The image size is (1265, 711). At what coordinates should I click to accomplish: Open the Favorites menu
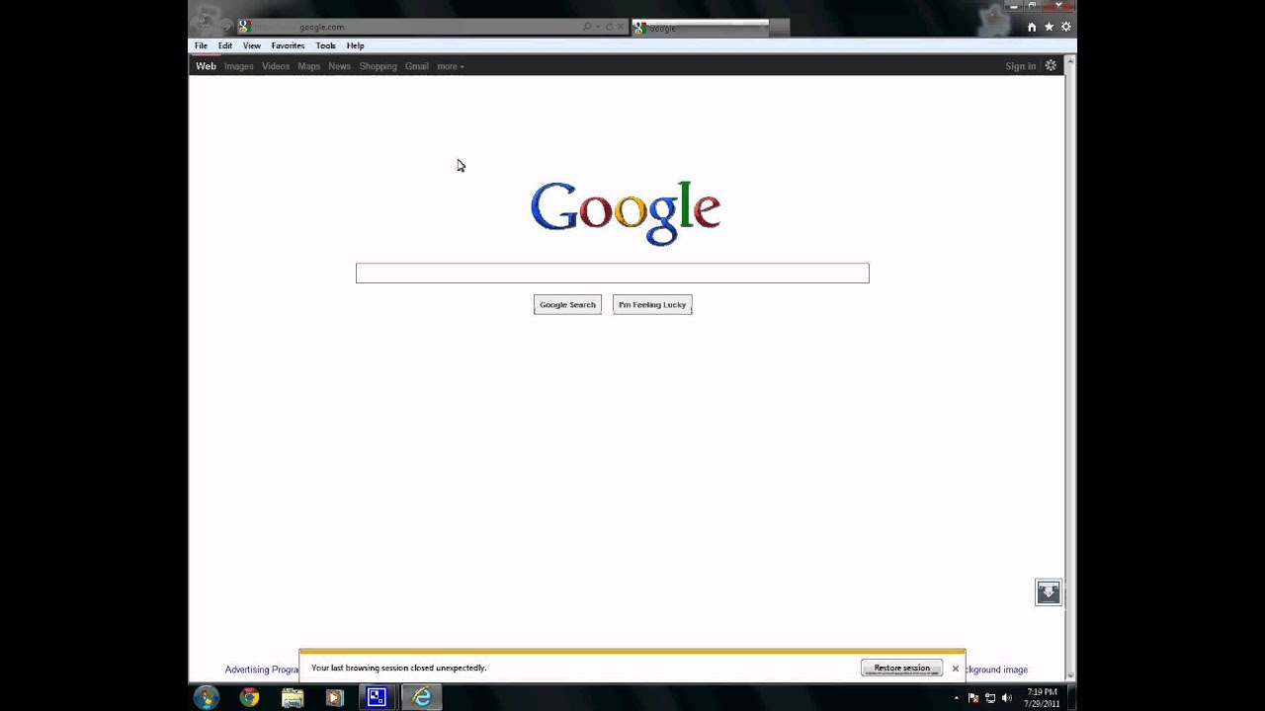(289, 45)
